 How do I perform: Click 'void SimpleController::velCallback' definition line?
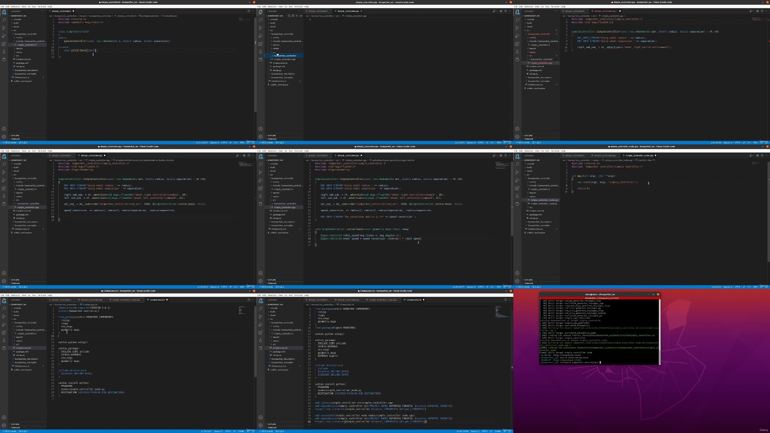coord(361,229)
